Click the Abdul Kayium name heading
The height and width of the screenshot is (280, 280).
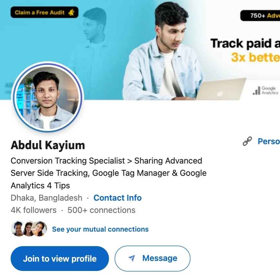click(48, 145)
